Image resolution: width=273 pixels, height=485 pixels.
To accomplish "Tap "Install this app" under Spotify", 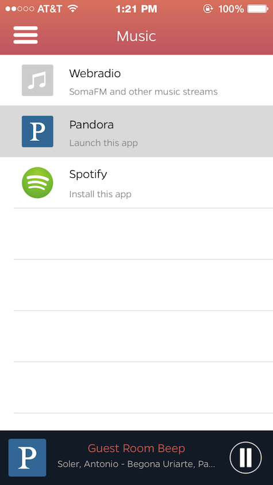I will 101,194.
